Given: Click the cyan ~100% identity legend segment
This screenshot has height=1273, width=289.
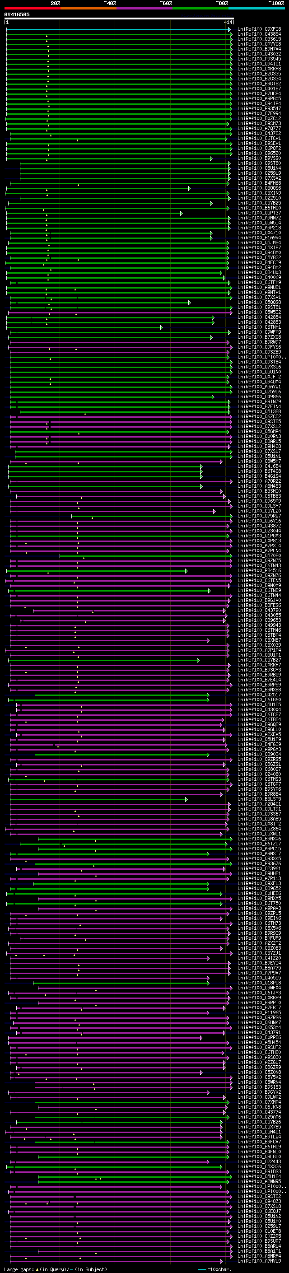Looking at the screenshot, I should point(257,8).
